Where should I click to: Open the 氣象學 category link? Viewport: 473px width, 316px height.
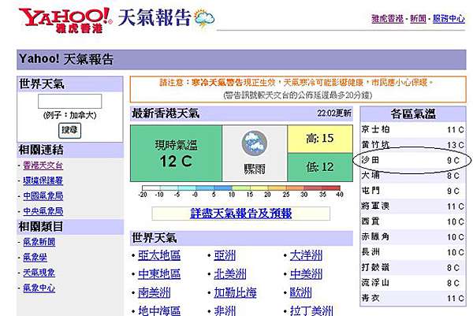pyautogui.click(x=35, y=257)
